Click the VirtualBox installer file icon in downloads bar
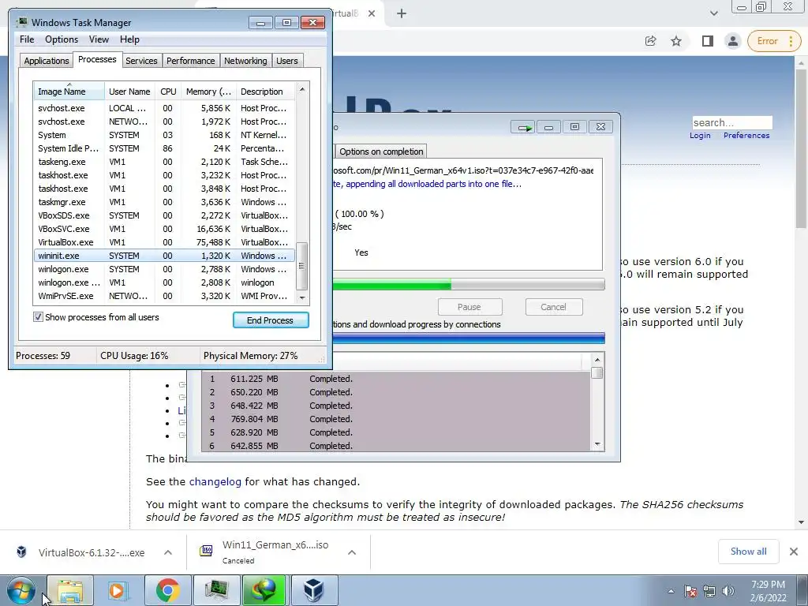The height and width of the screenshot is (606, 808). point(21,552)
